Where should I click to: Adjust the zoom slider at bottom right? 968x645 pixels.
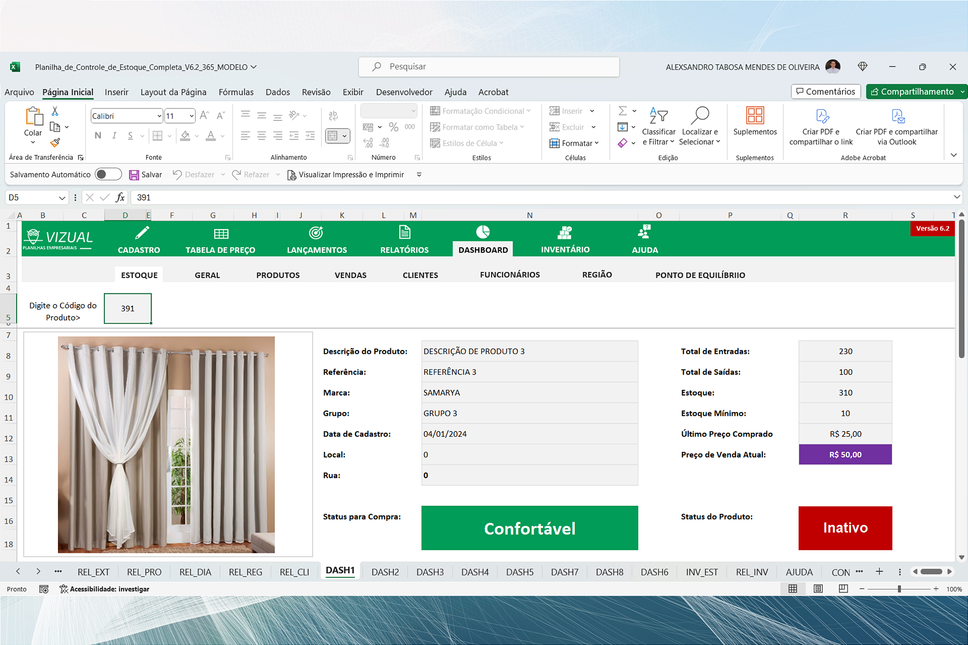pyautogui.click(x=899, y=589)
